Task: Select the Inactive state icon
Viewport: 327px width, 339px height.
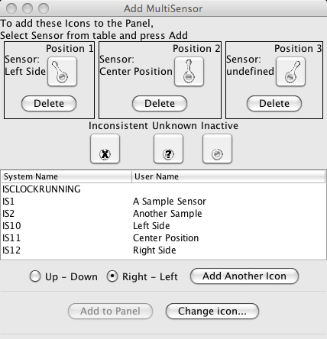Action: pos(217,149)
